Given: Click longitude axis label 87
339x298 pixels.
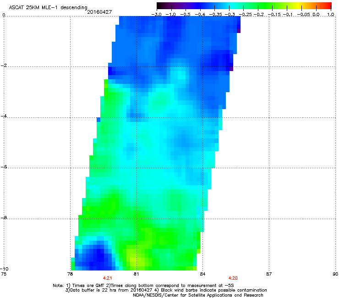Looking at the screenshot, I should coord(269,274).
